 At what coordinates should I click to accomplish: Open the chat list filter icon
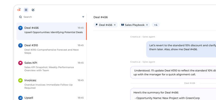(83, 17)
